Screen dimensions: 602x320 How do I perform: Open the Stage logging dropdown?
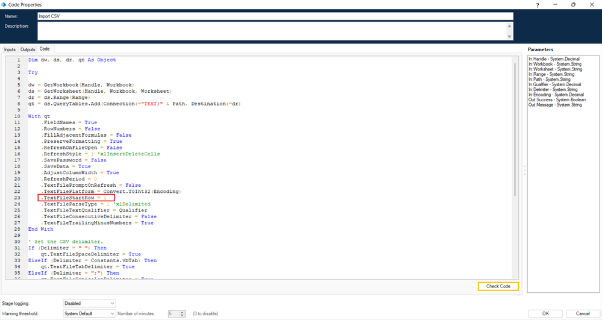[89, 303]
